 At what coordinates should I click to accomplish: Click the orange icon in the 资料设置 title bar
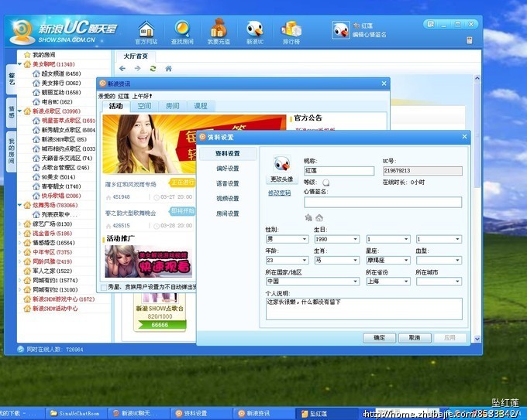pos(202,137)
